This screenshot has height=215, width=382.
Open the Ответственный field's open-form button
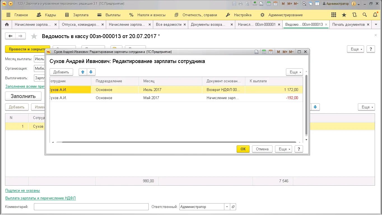233,207
